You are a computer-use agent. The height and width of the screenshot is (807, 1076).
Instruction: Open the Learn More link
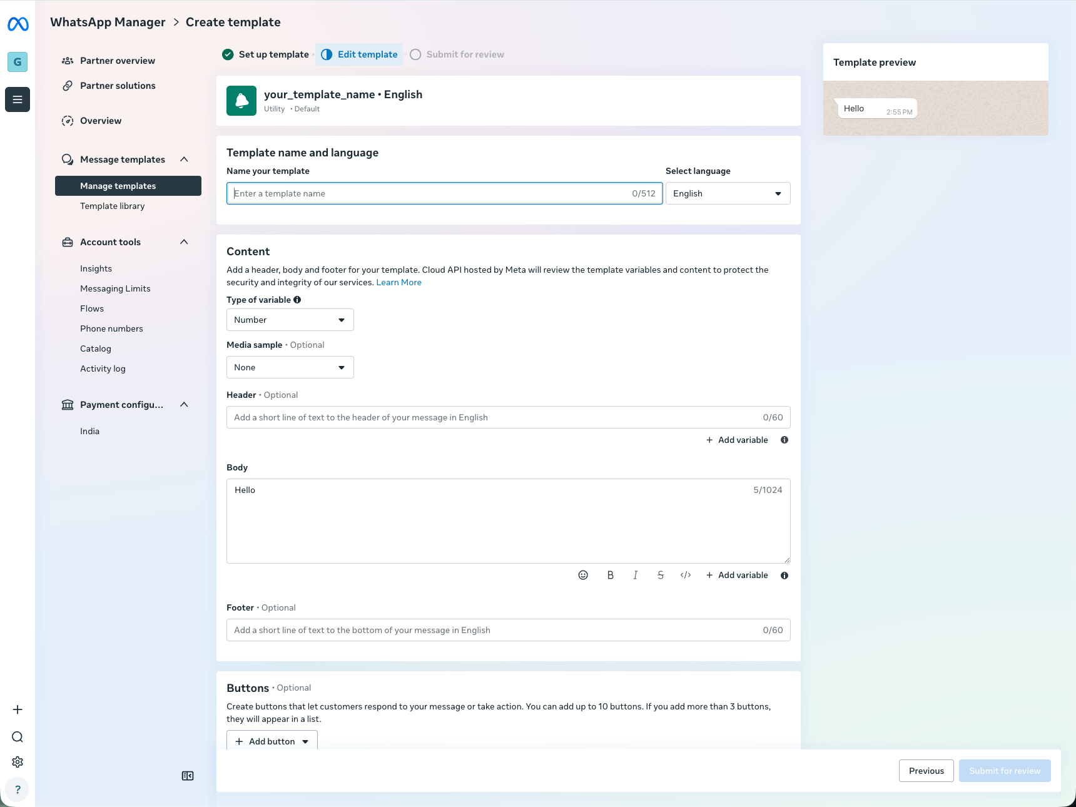pos(398,282)
